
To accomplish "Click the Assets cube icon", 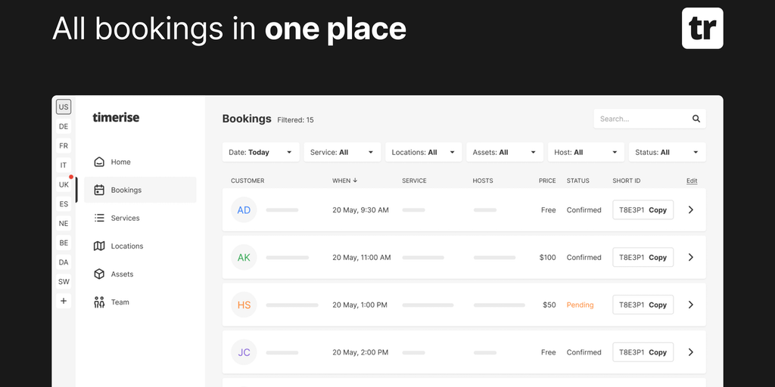I will pos(99,274).
